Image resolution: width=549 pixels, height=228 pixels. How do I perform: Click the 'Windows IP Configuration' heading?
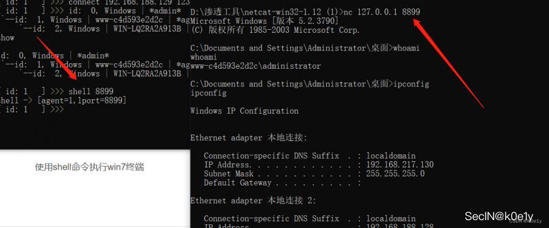point(245,111)
